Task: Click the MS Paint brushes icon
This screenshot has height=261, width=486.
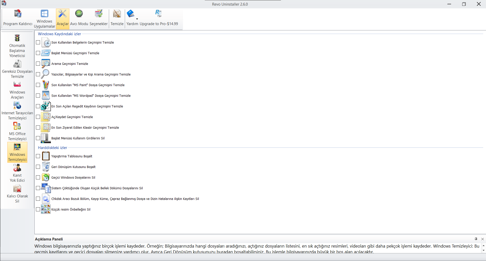Action: click(x=46, y=85)
